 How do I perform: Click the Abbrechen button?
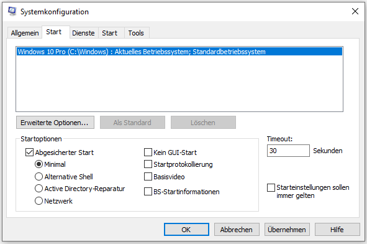tap(237, 230)
